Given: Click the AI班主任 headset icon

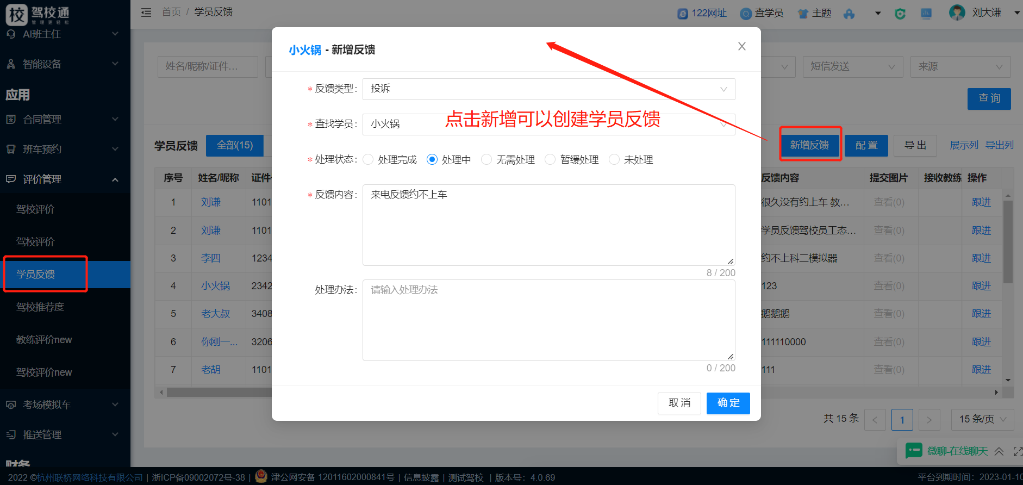Looking at the screenshot, I should 11,34.
